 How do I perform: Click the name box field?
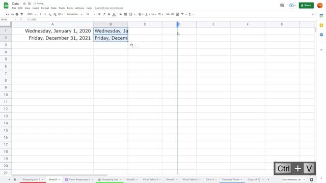point(9,19)
